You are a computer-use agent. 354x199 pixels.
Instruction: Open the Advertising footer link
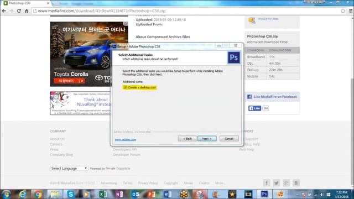pos(109,183)
